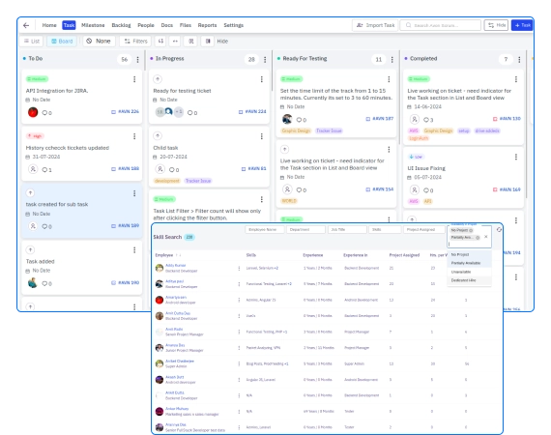Click the top search input field
The image size is (551, 435).
tap(441, 25)
